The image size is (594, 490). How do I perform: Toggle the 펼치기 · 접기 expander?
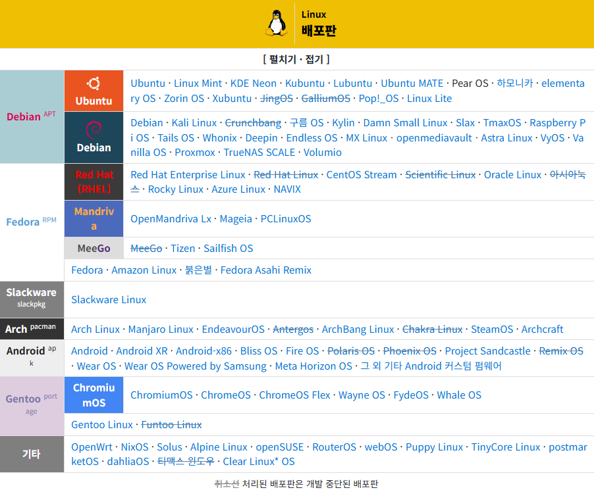(x=296, y=59)
